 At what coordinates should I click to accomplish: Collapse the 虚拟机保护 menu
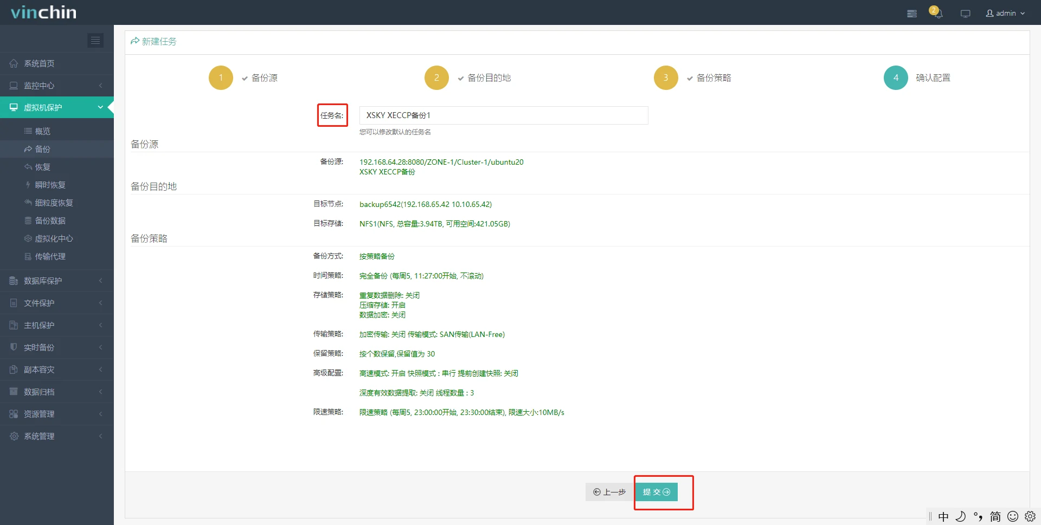point(57,107)
